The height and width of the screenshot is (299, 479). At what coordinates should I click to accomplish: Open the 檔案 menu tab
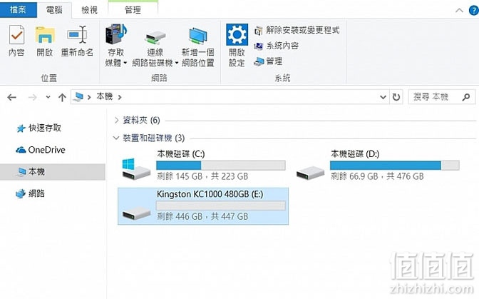(x=18, y=9)
